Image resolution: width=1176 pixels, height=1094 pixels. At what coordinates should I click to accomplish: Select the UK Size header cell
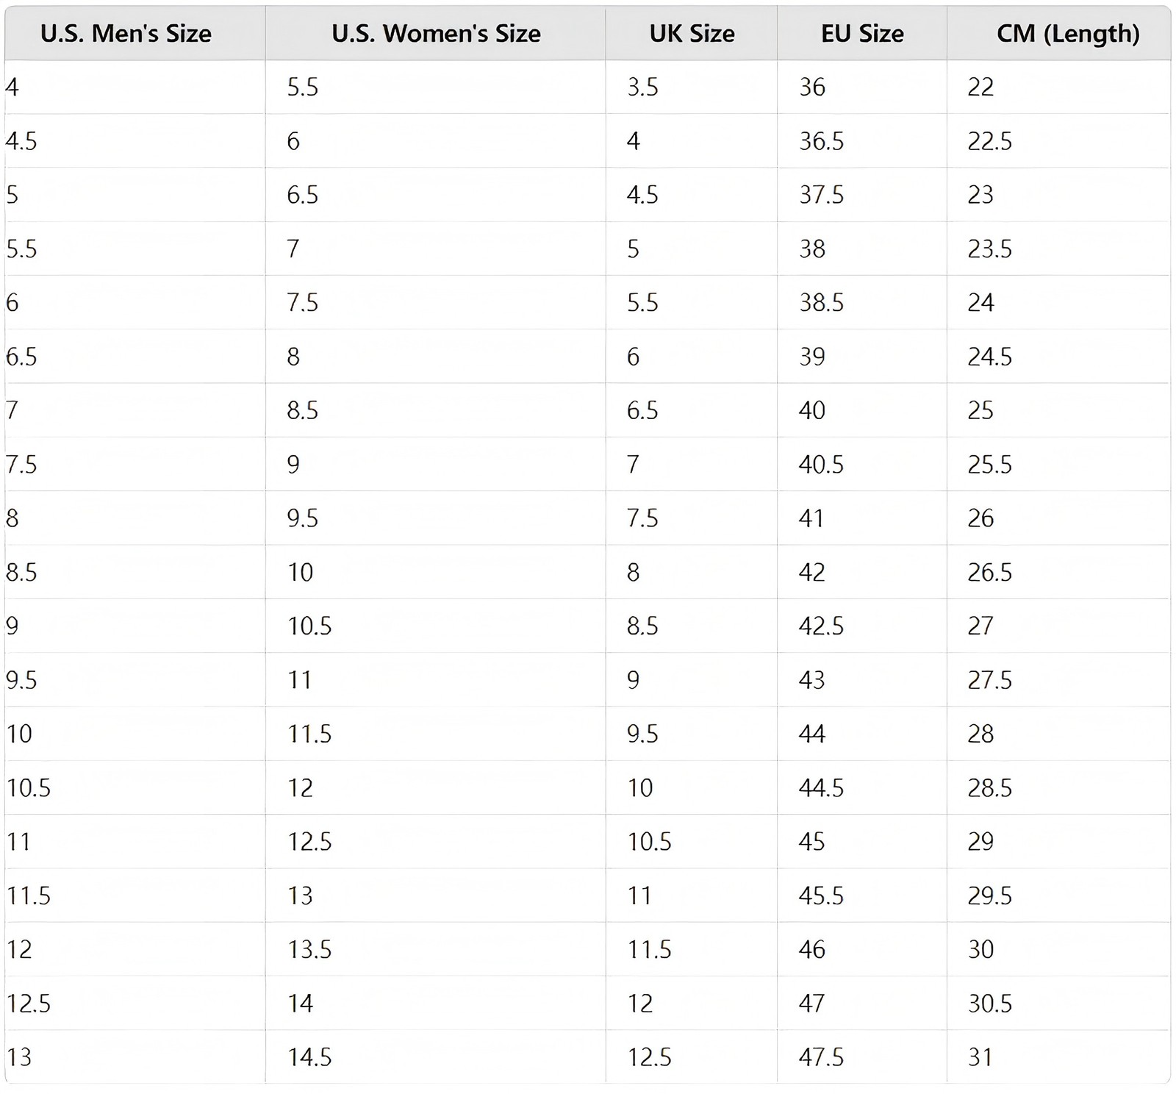tap(691, 33)
